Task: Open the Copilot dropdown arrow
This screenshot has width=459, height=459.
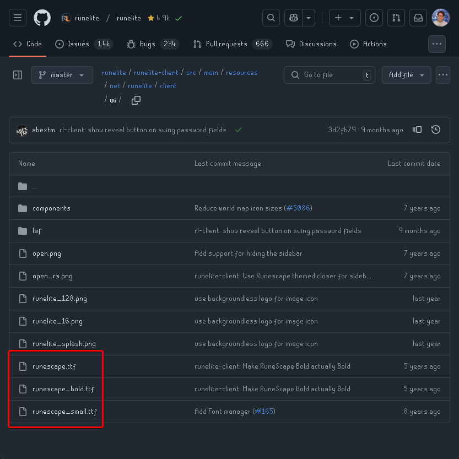Action: point(309,18)
